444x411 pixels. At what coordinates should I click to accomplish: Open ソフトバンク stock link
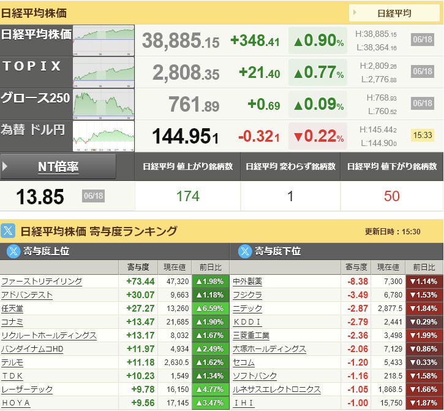(x=255, y=376)
